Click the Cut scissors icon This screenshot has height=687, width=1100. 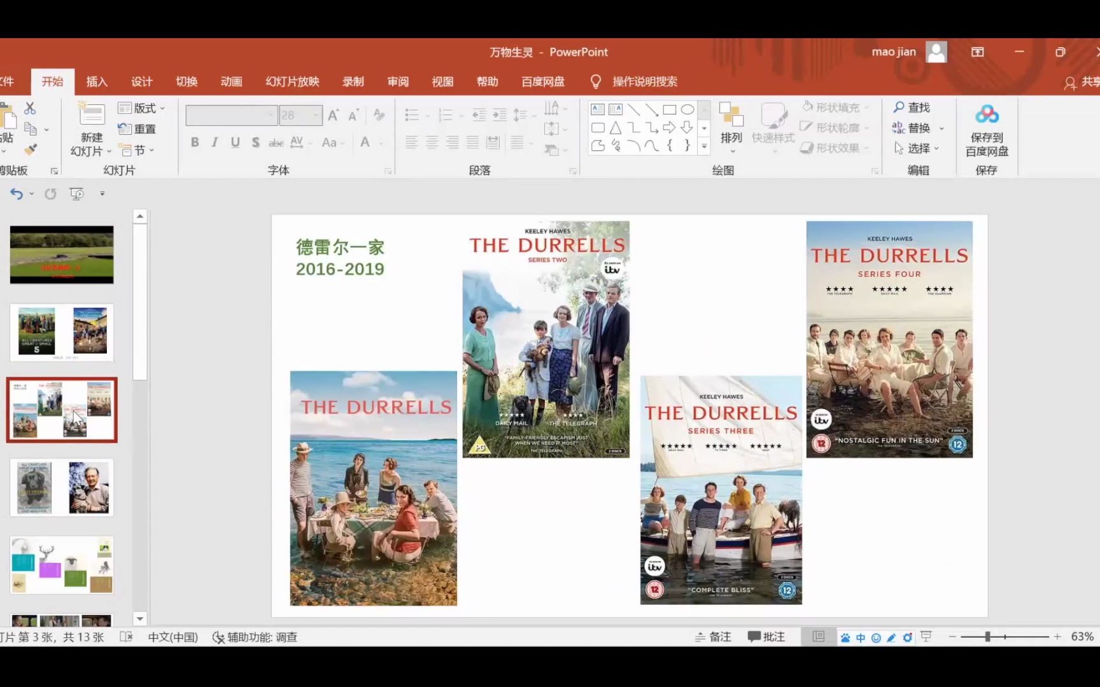30,108
